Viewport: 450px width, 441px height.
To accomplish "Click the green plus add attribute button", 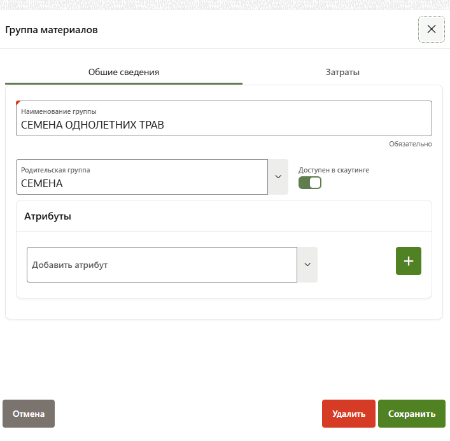I will point(409,262).
